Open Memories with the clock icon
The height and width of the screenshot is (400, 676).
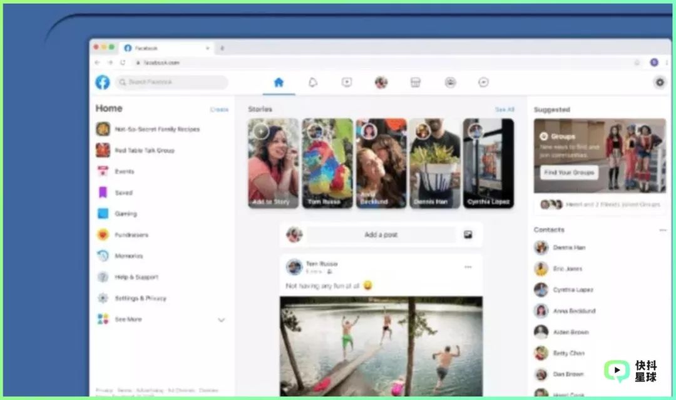120,256
